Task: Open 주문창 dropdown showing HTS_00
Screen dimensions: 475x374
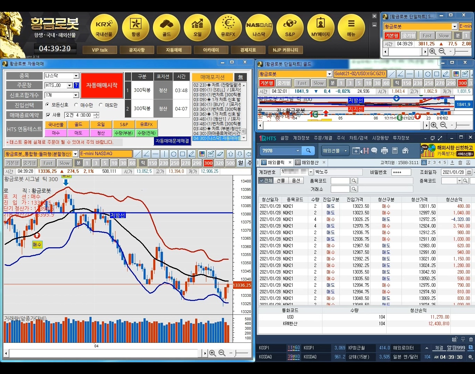Action: [x=69, y=85]
